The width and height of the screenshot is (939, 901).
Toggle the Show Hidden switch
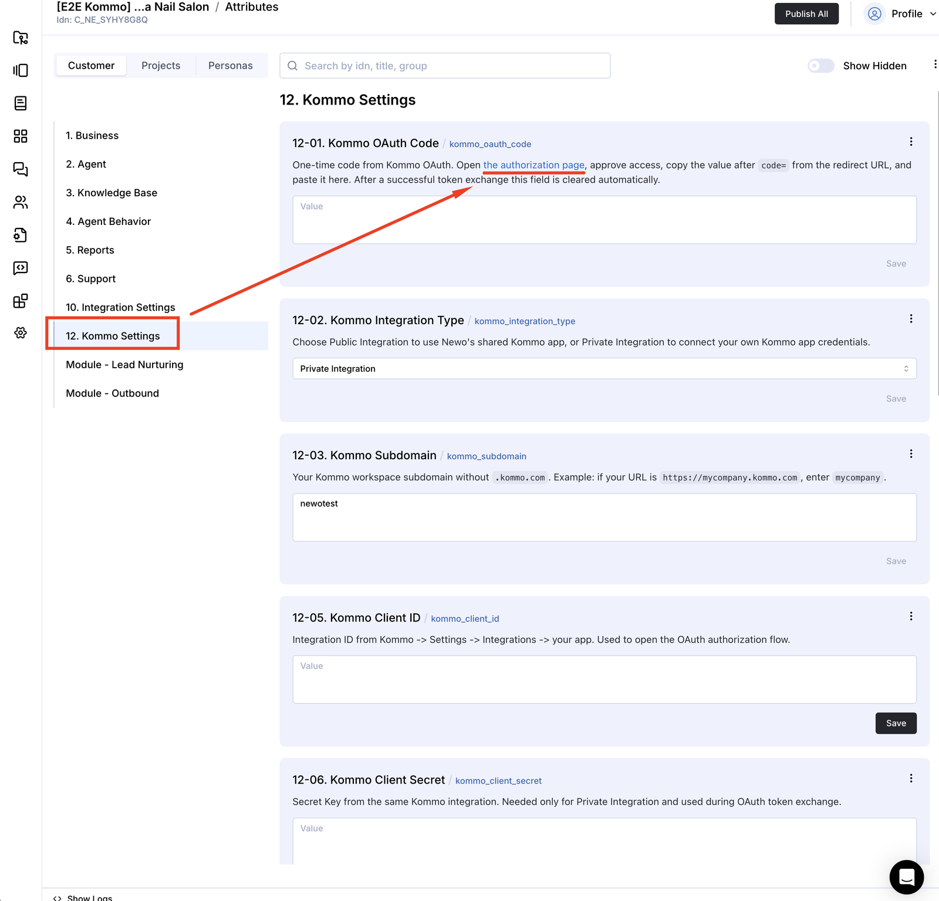820,66
